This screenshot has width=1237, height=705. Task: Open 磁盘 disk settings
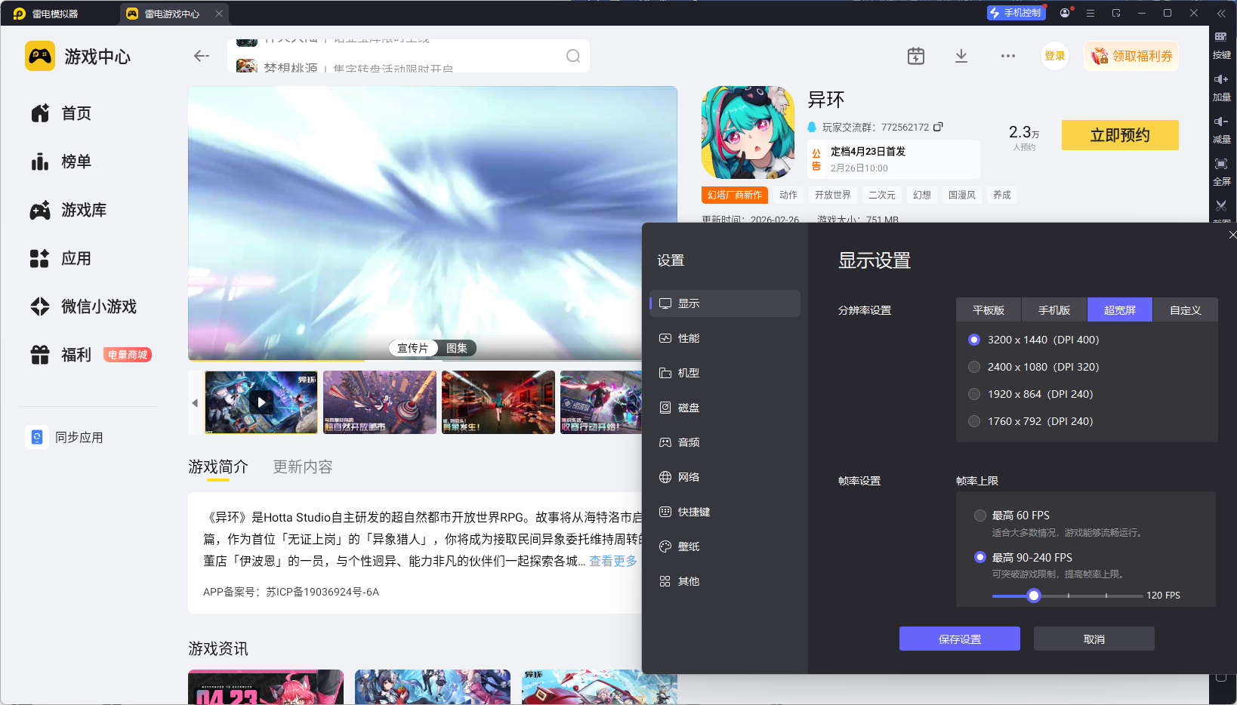725,408
